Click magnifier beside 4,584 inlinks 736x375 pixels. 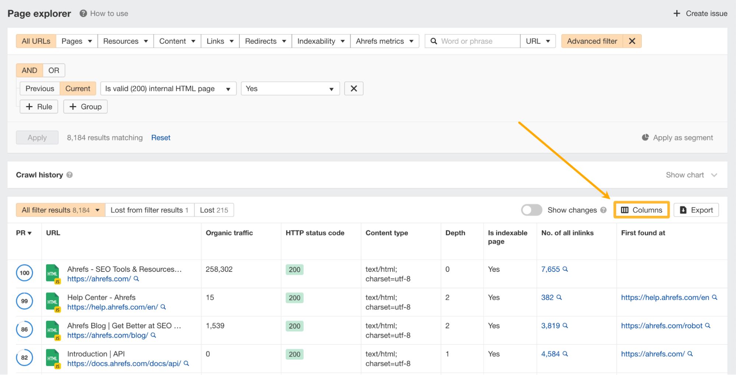point(566,354)
